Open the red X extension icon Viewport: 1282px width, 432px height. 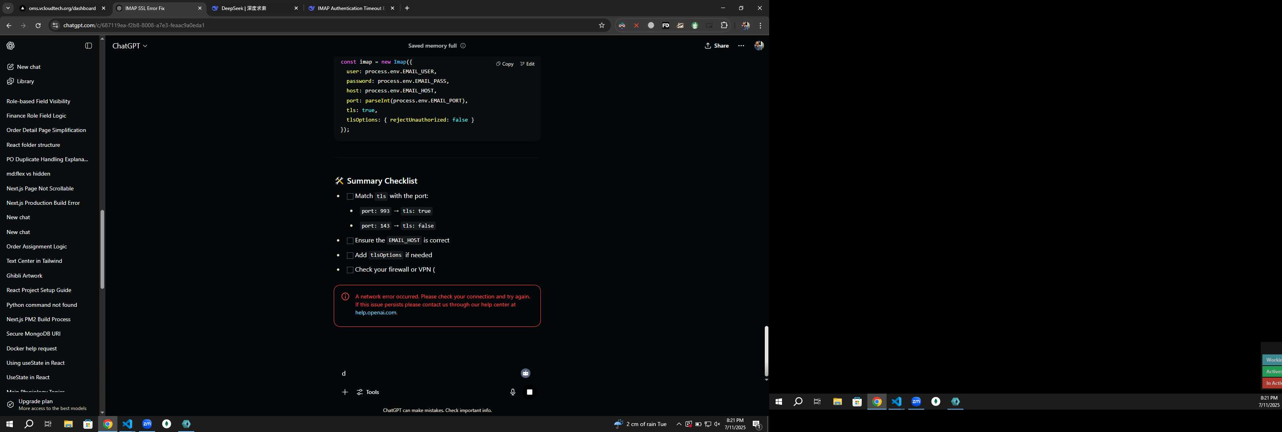(x=636, y=25)
